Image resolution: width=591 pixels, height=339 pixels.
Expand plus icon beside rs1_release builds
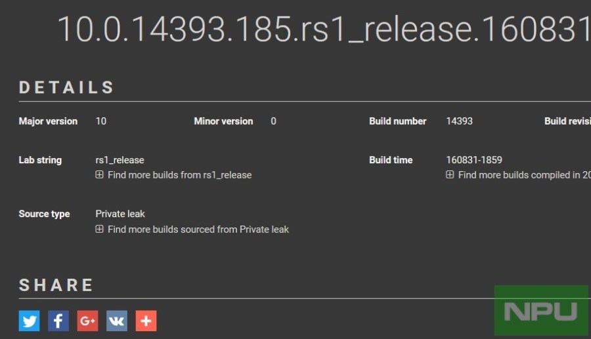point(99,175)
